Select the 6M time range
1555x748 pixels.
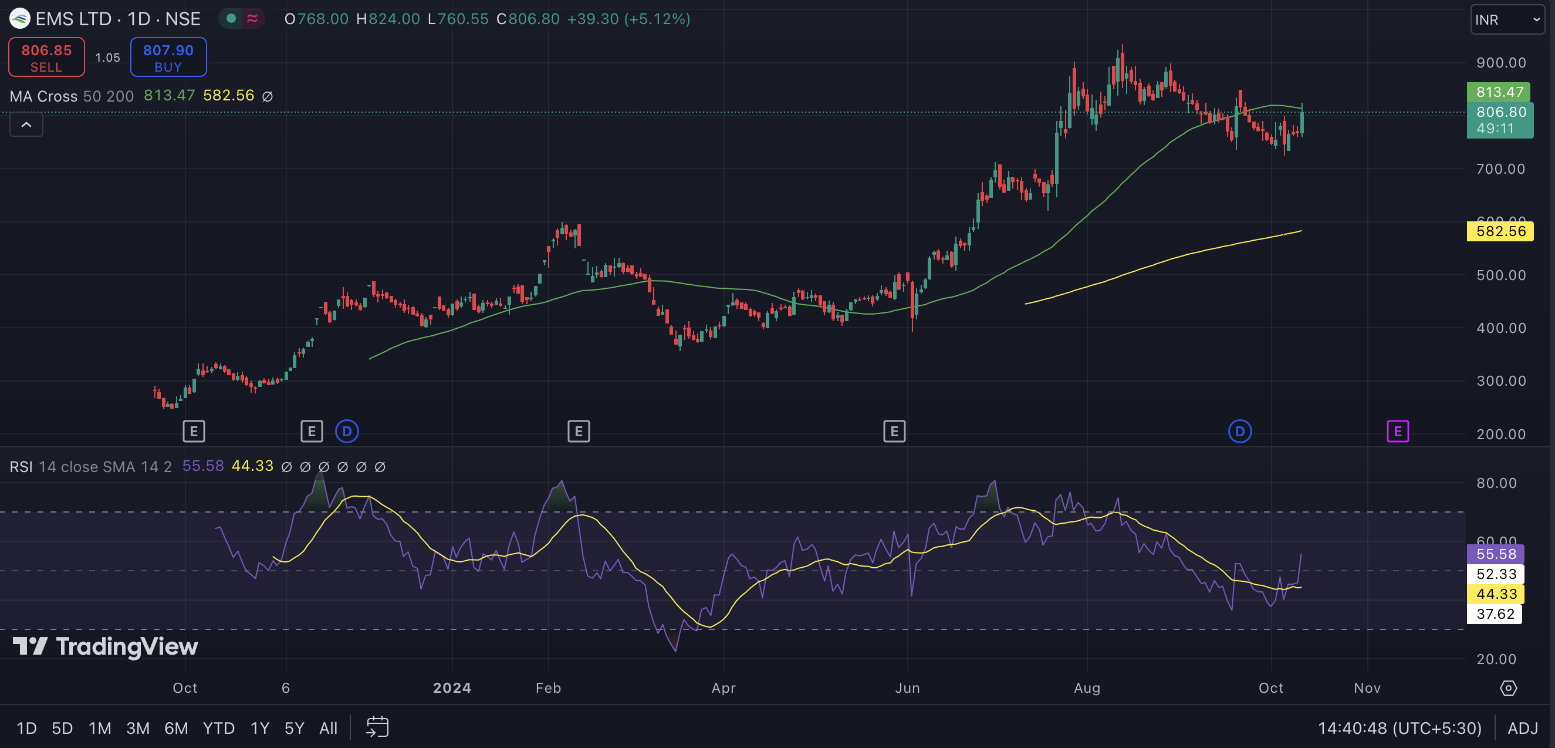tap(175, 728)
